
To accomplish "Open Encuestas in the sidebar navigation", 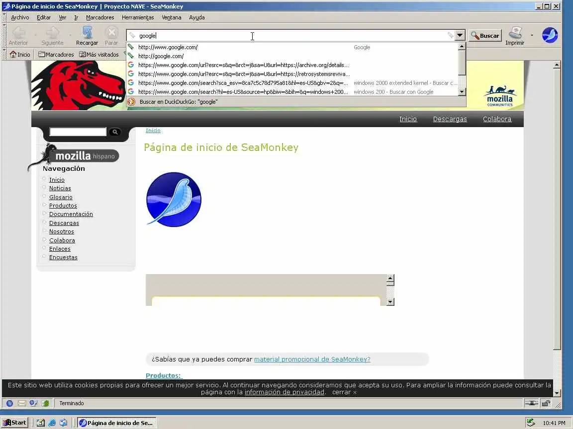I will 63,257.
